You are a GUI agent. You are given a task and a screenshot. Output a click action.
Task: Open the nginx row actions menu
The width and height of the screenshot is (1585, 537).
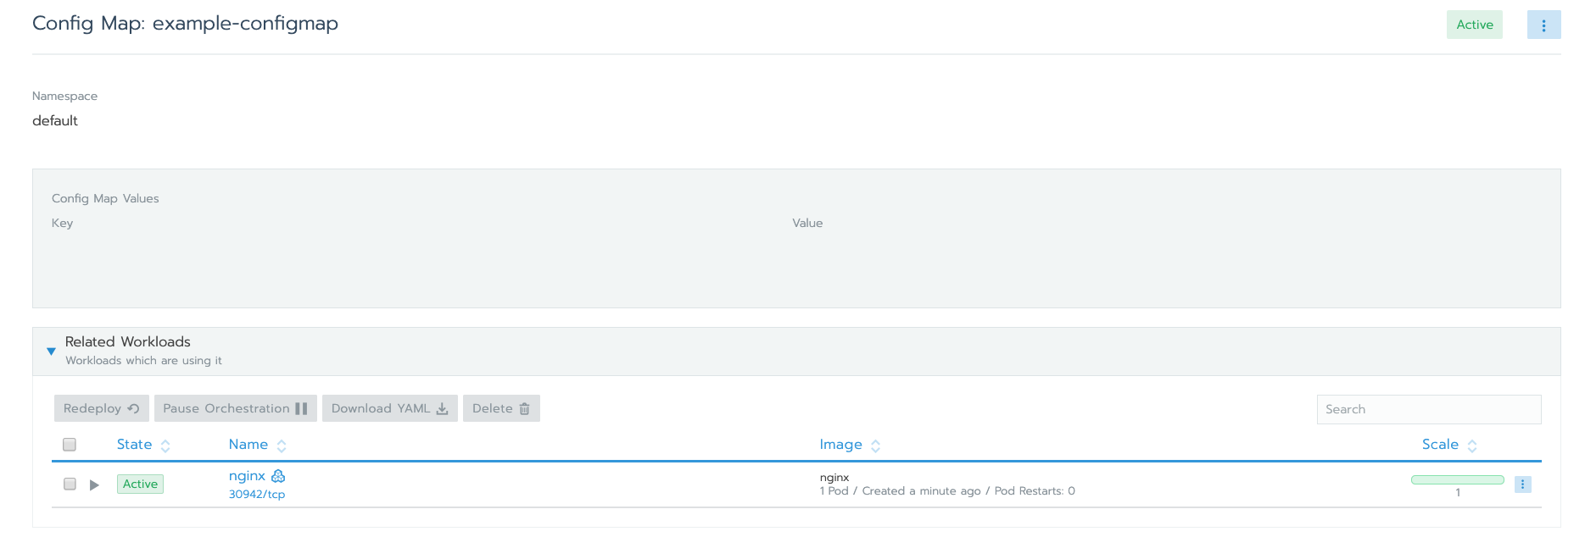click(1522, 484)
